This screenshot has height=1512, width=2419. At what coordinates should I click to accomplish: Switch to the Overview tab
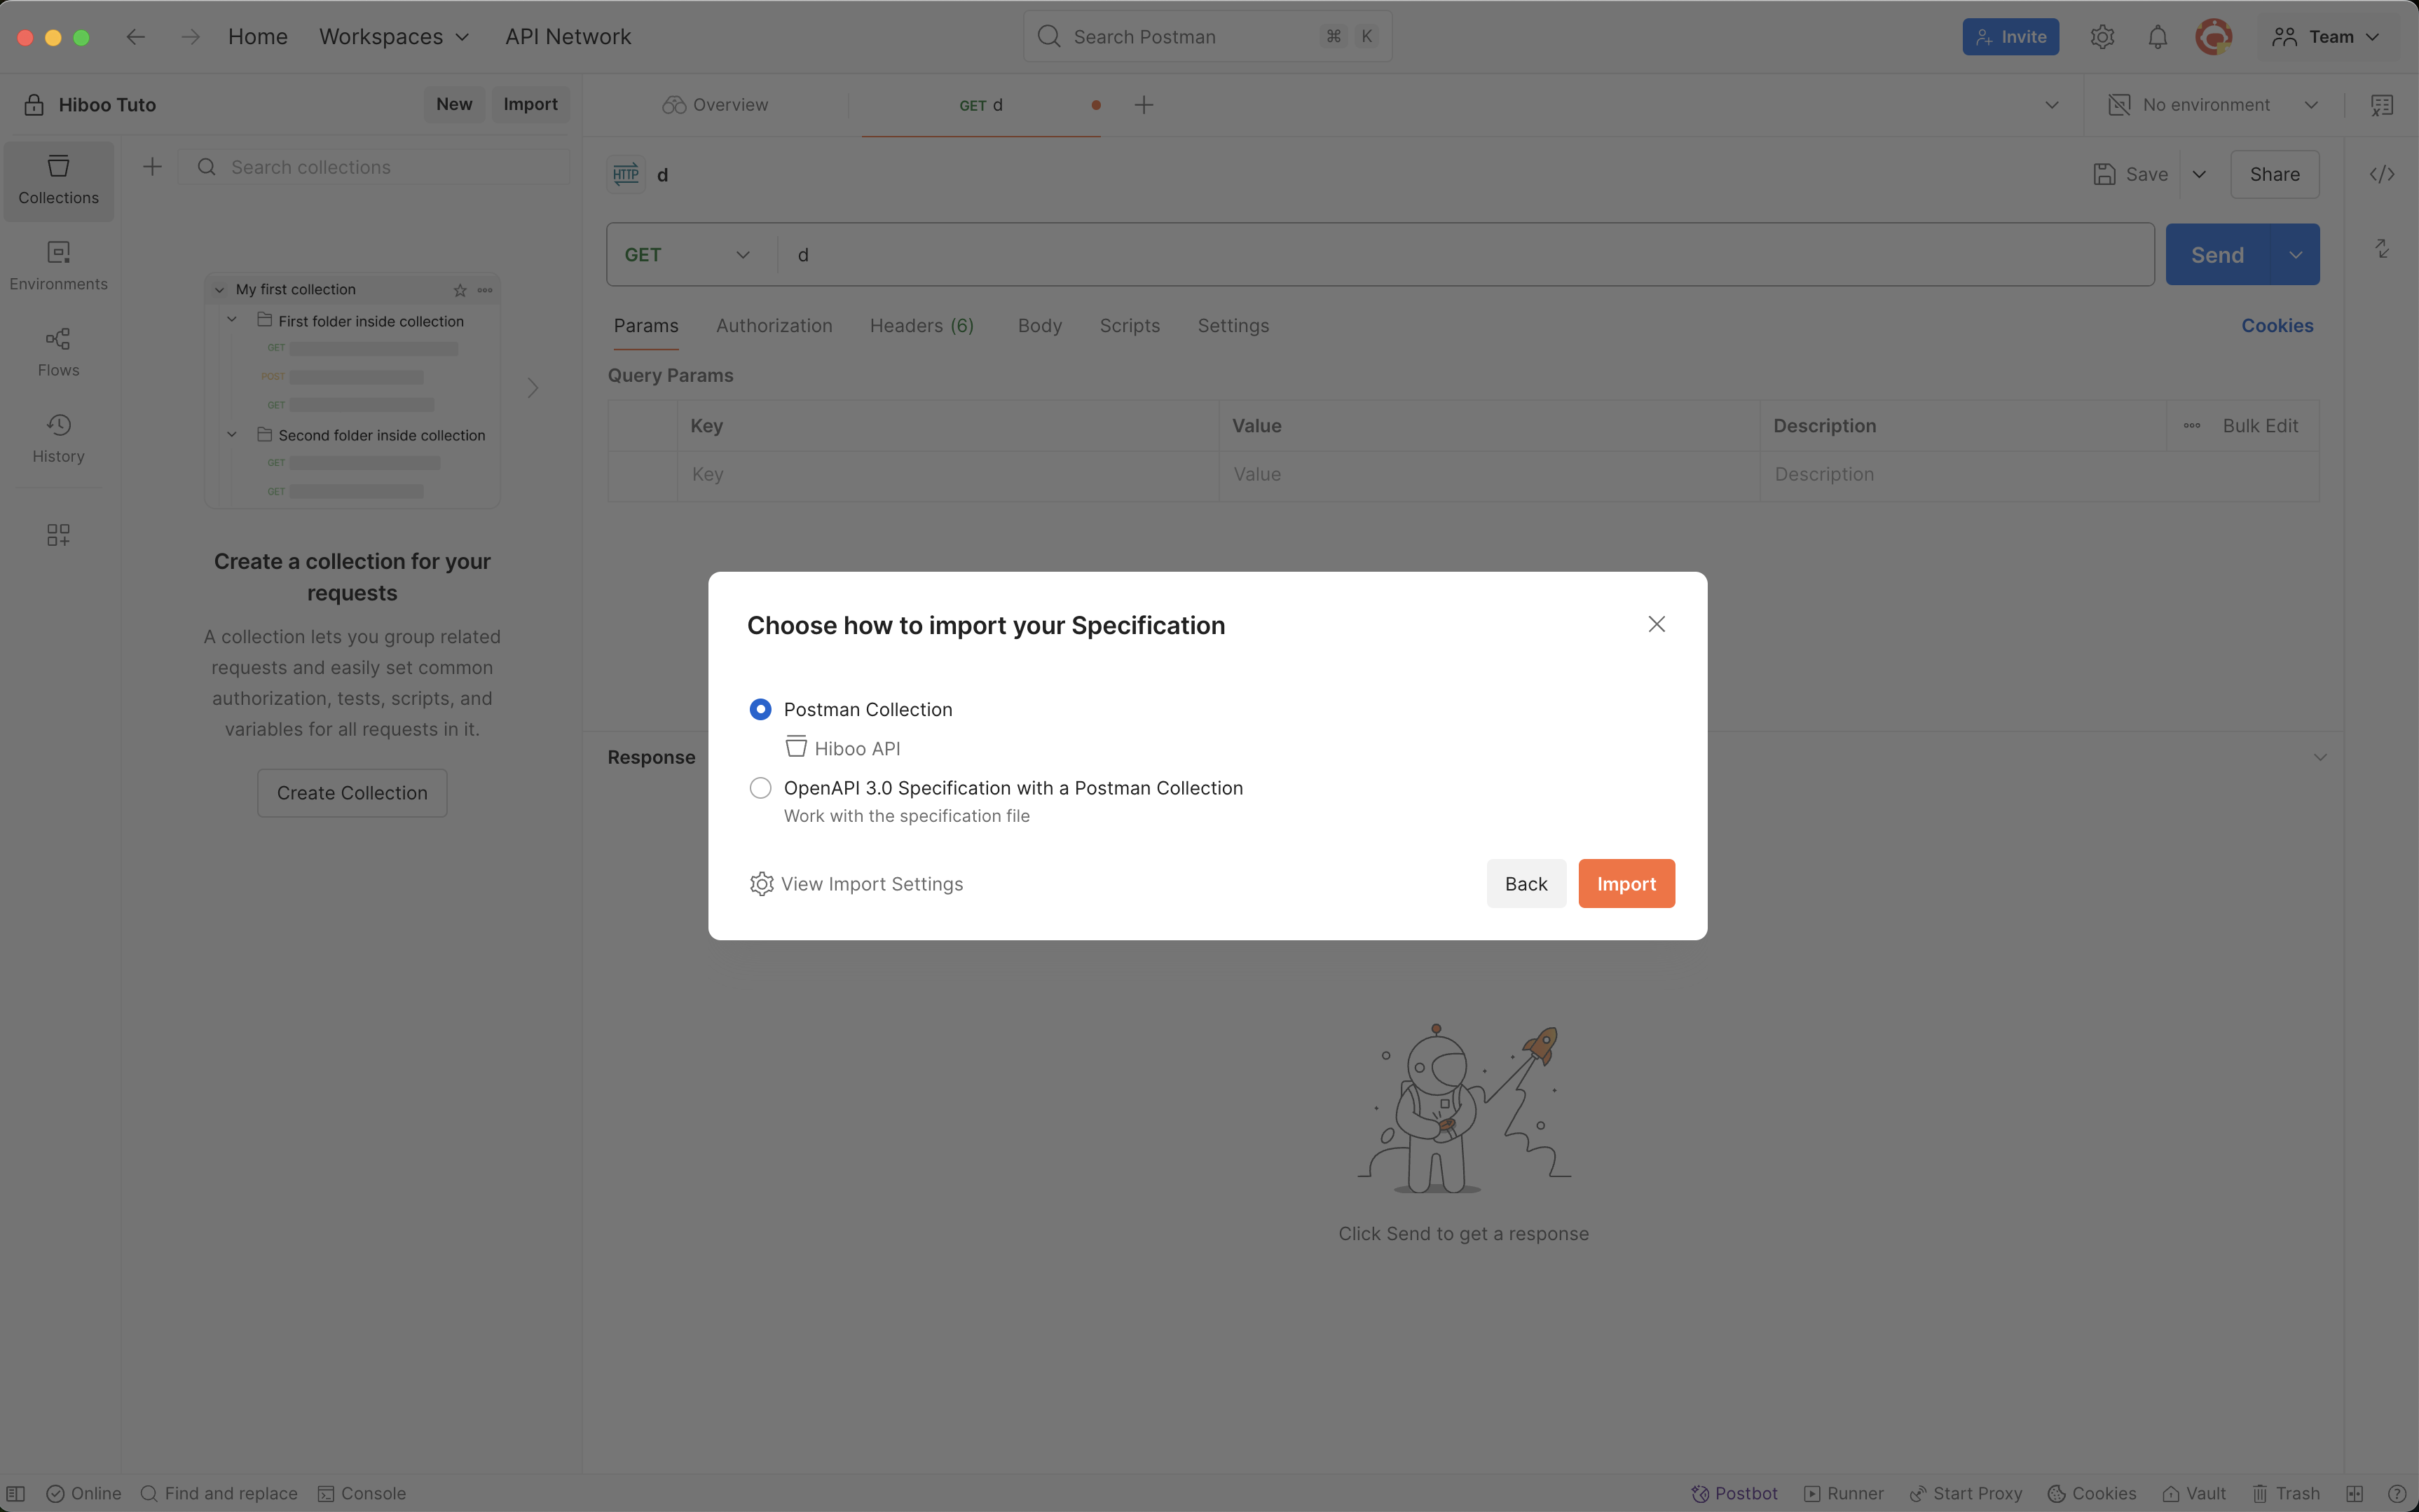pyautogui.click(x=716, y=105)
